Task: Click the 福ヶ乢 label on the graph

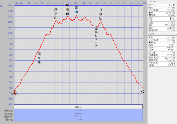Action: 39,58
